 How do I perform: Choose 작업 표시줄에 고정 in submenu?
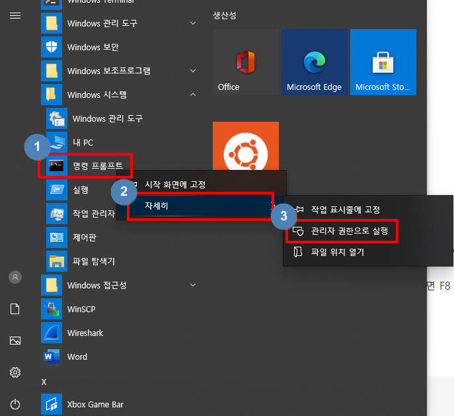point(367,210)
